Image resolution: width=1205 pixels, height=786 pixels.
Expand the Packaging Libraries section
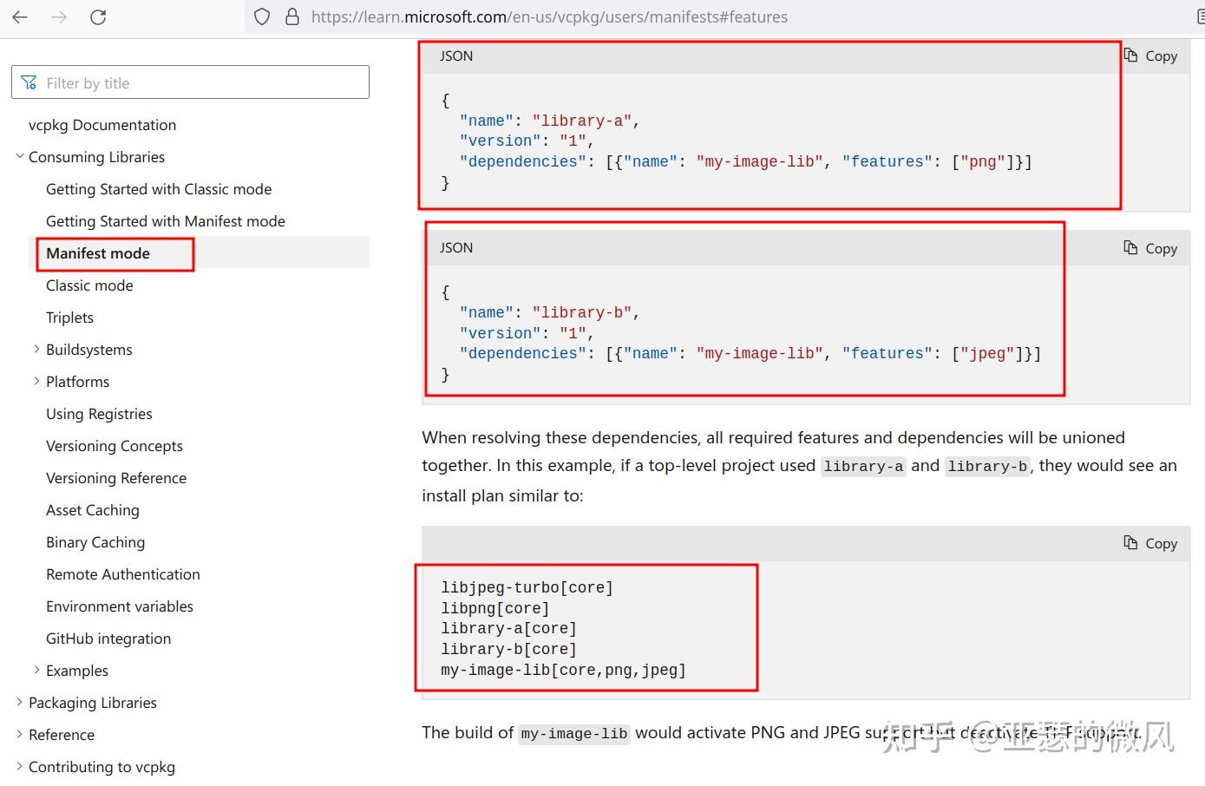(20, 703)
